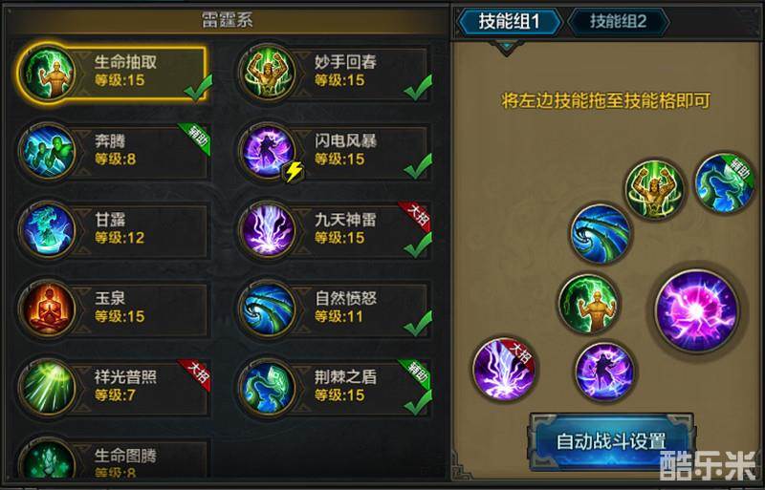The image size is (765, 490).
Task: Switch to the 技能组1 tab
Action: pyautogui.click(x=509, y=21)
